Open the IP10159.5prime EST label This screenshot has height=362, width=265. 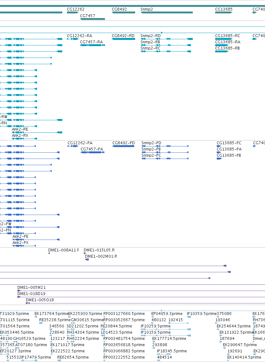coord(156,332)
